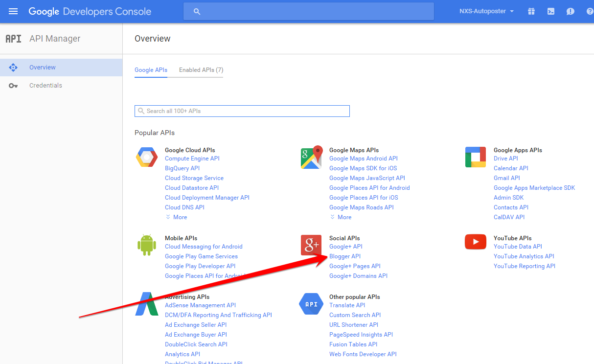Screen dimensions: 594x364
Task: Open the Google+ Domains API link
Action: pos(358,276)
